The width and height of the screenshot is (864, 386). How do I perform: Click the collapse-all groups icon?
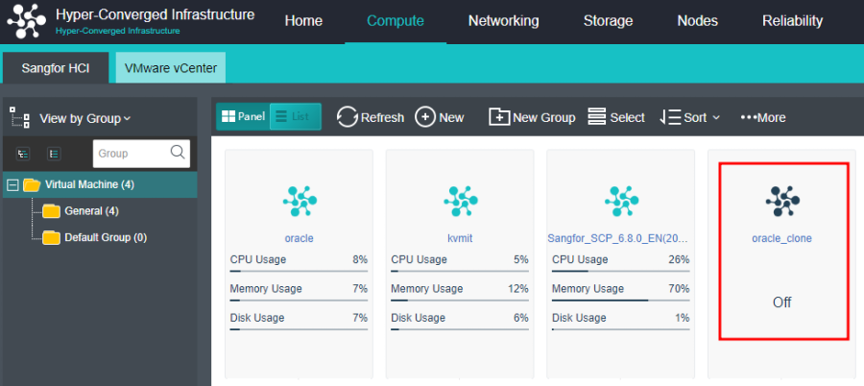[54, 154]
